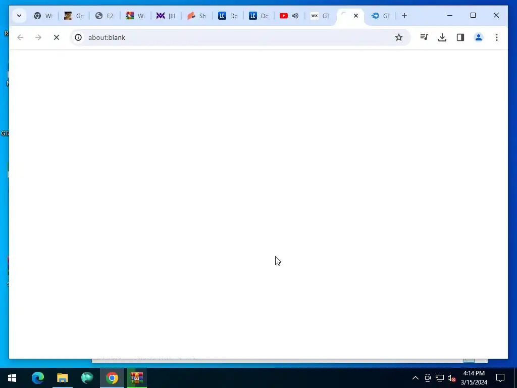Go back to previous page

(x=20, y=37)
